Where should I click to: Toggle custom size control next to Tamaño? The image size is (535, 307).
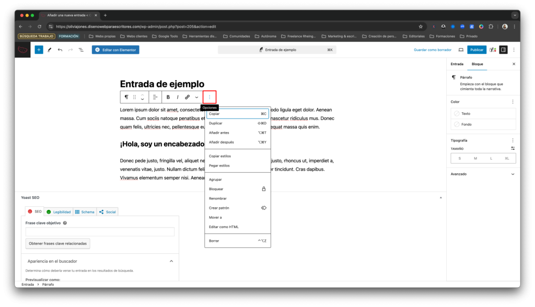click(x=513, y=148)
